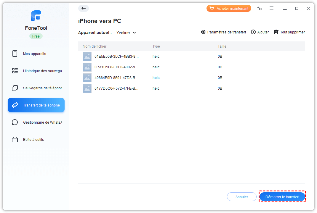
Task: Expand the Yveline device dropdown
Action: click(126, 33)
